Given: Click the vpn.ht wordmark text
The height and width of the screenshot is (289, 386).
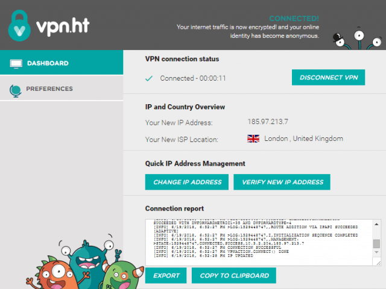Looking at the screenshot, I should coord(63,26).
